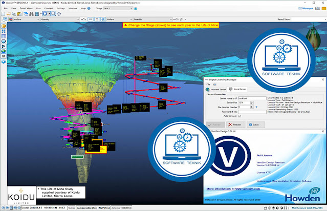Click the padlock icon beside Stage

tap(135, 8)
